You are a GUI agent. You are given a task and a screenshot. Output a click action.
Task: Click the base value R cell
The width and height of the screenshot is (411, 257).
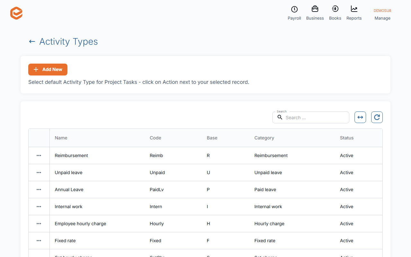208,155
